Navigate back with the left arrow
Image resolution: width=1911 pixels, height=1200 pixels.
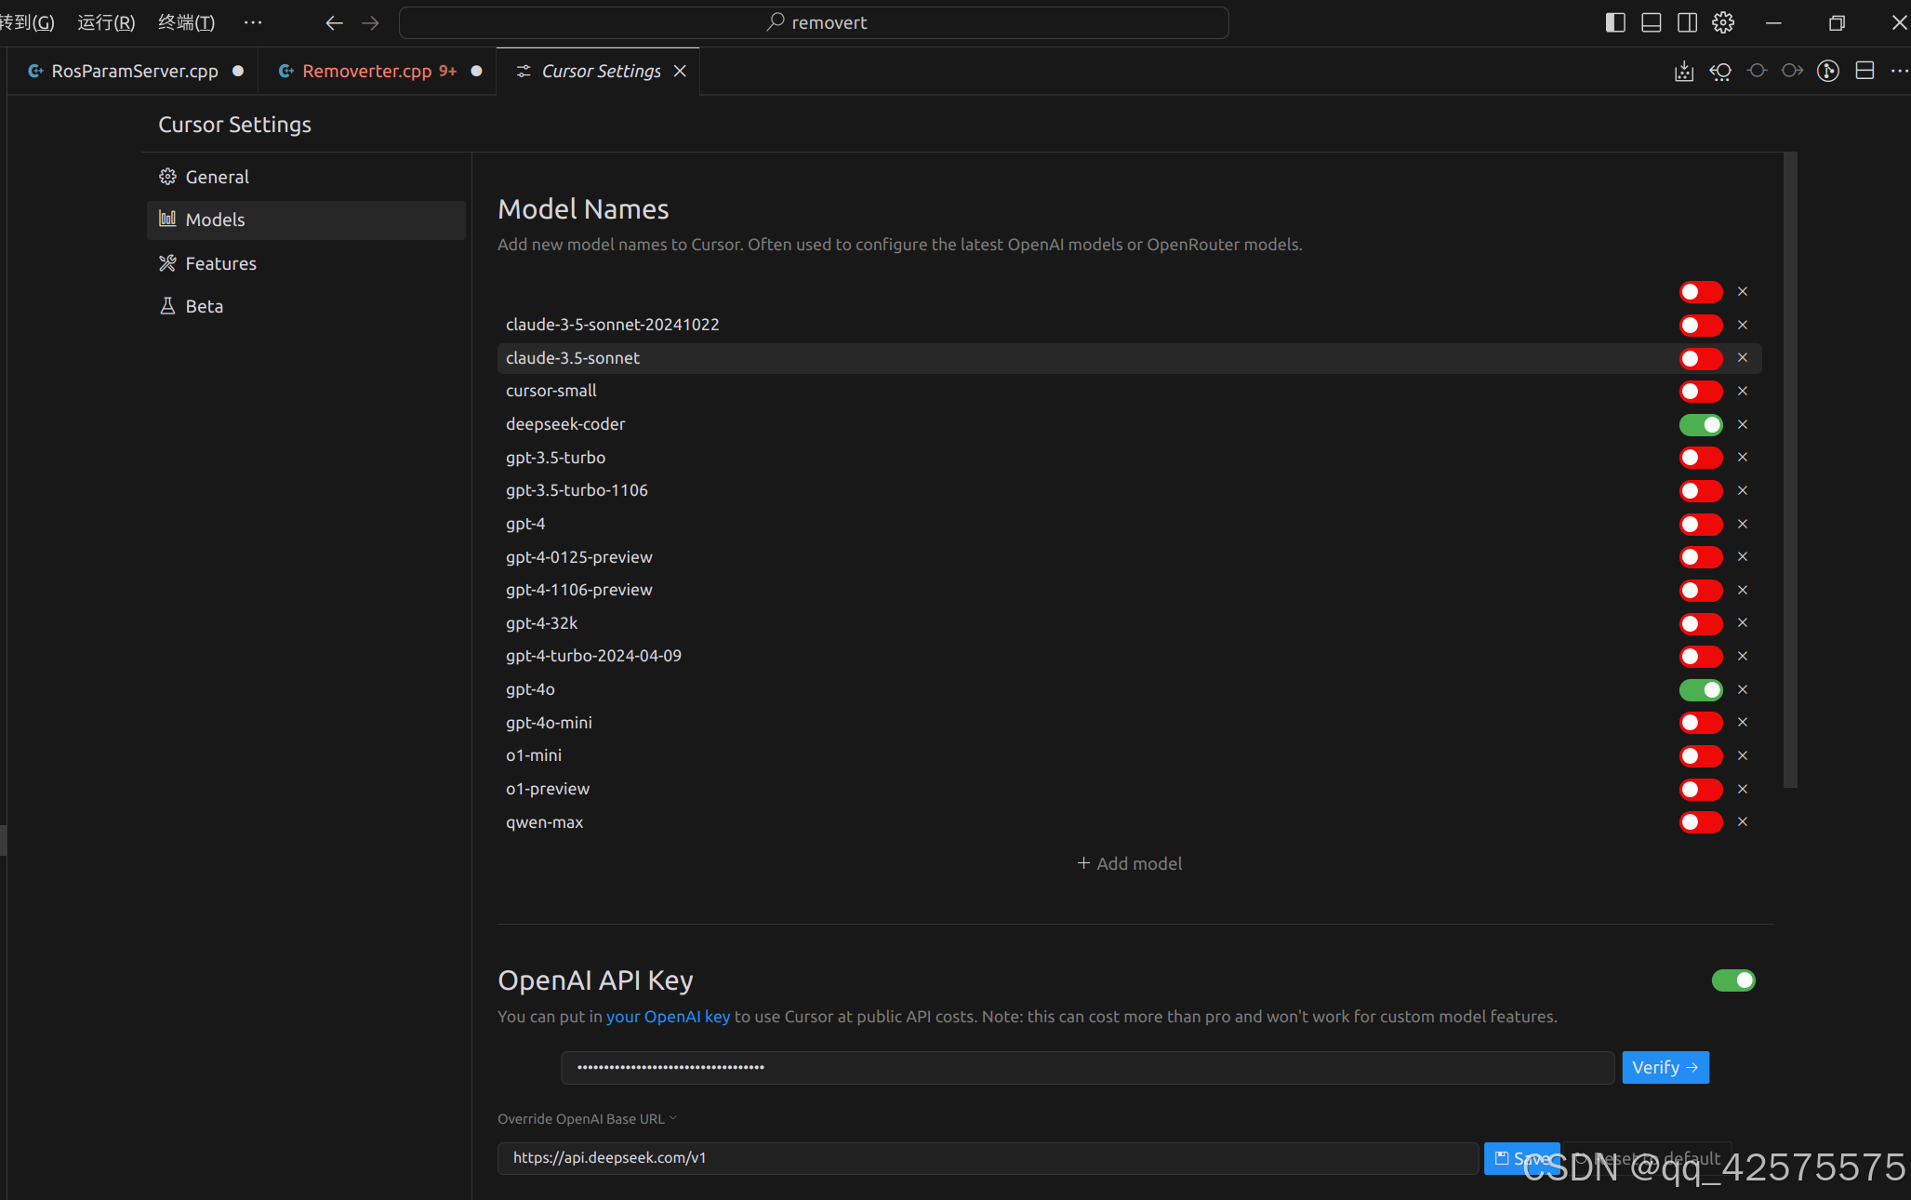point(334,22)
